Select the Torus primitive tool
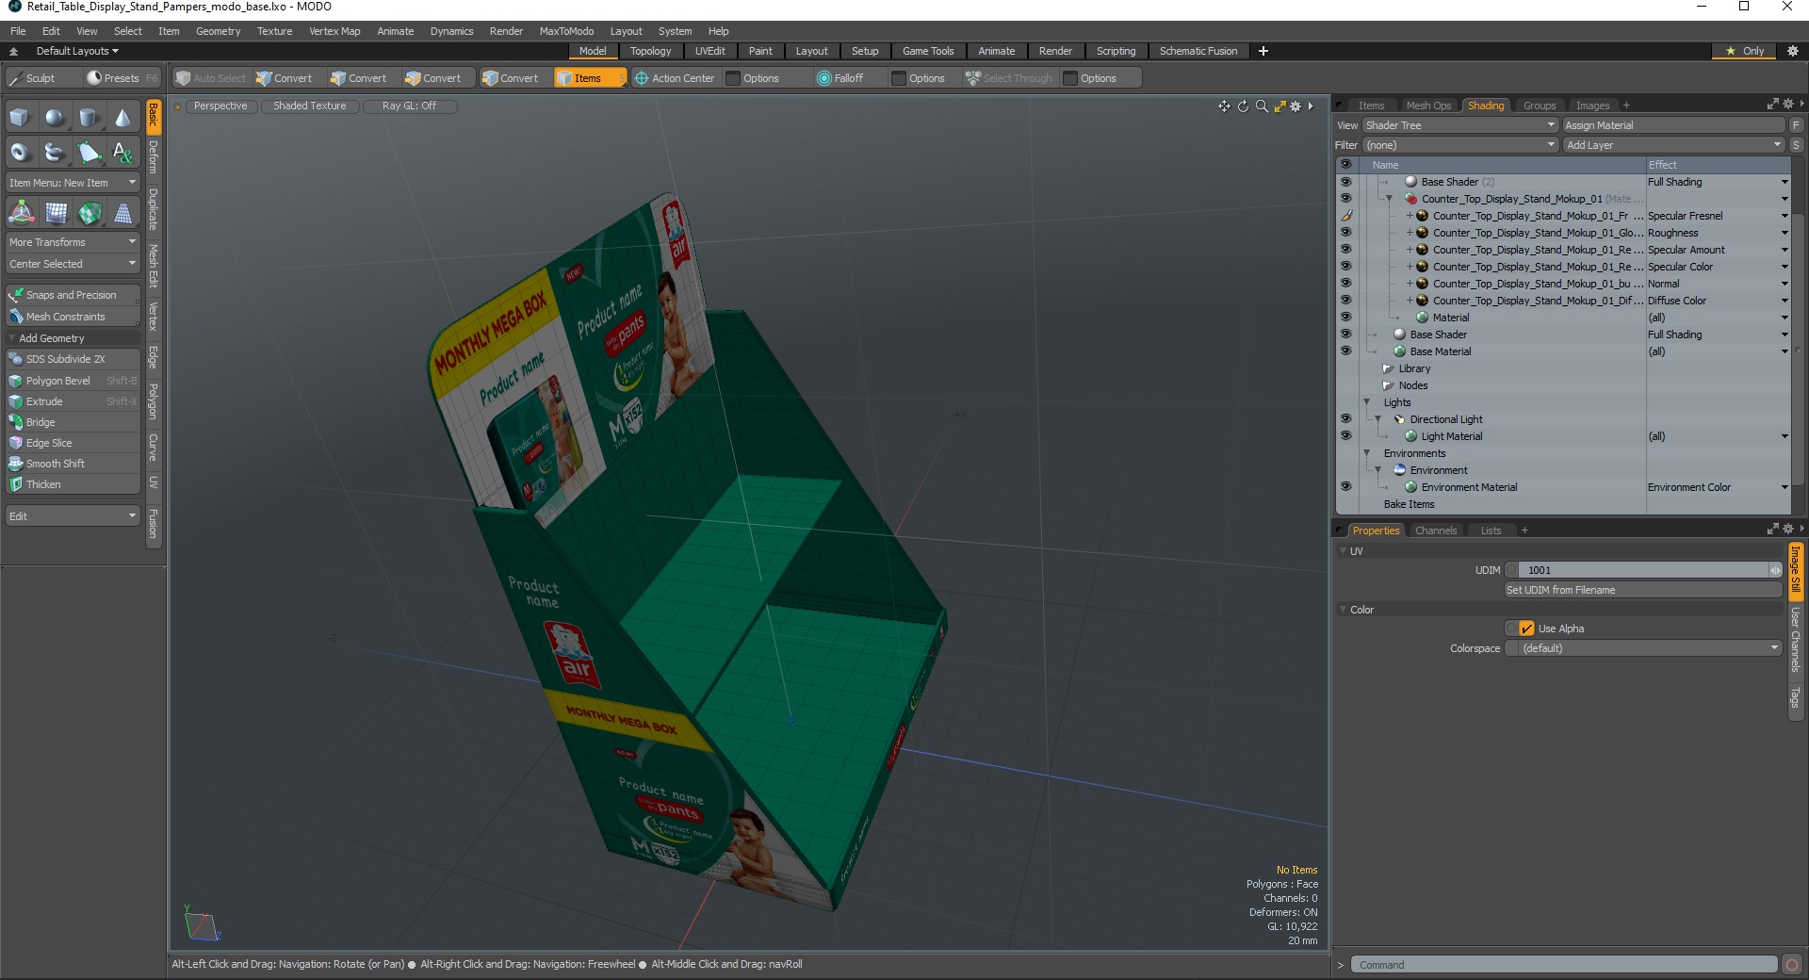1809x980 pixels. coord(20,152)
